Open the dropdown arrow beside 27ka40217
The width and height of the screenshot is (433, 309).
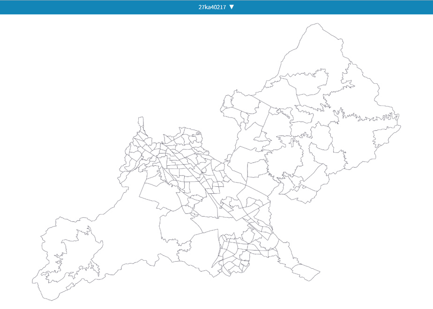231,7
